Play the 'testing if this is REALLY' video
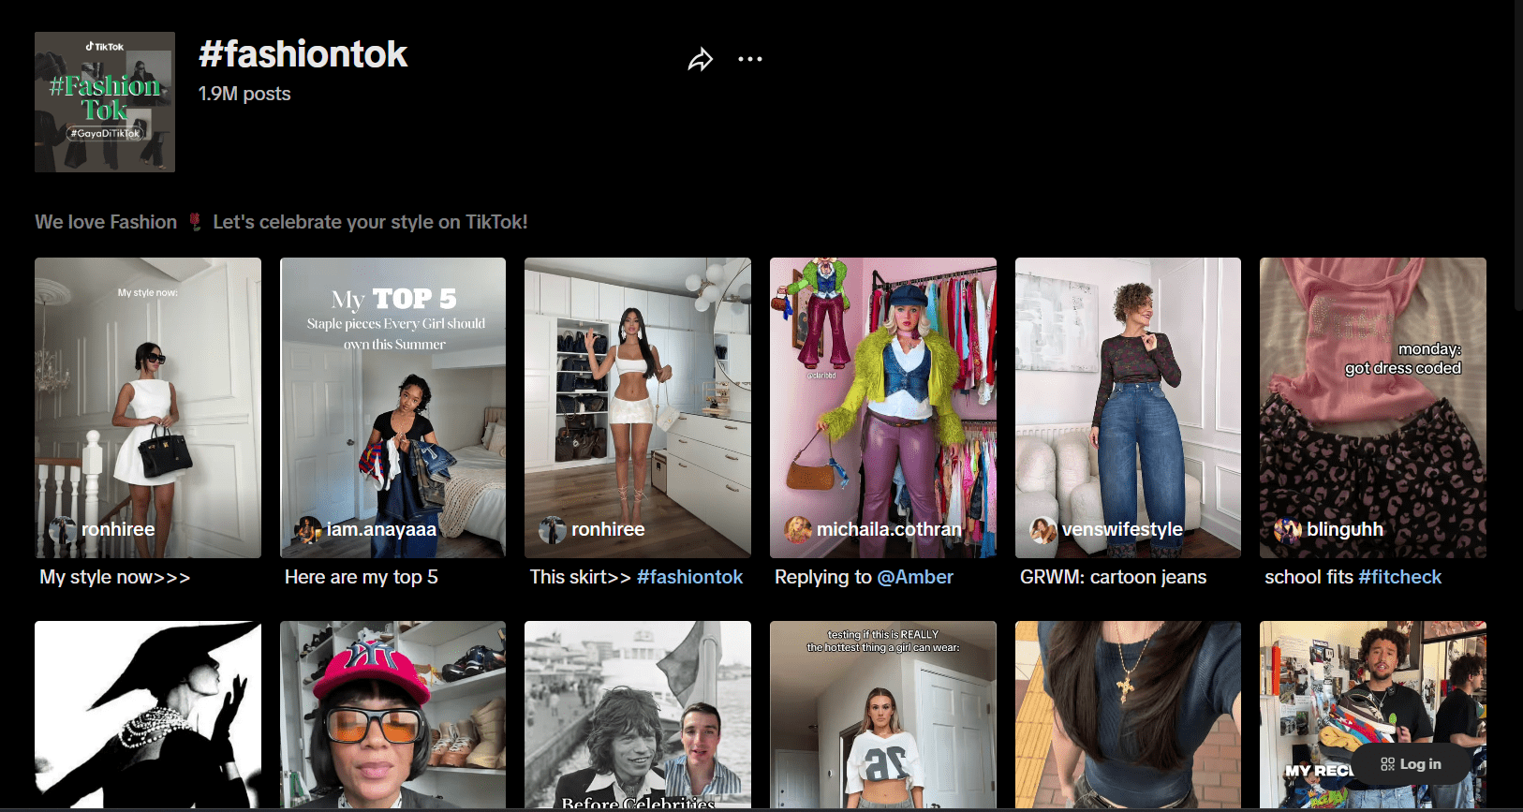 pos(883,715)
